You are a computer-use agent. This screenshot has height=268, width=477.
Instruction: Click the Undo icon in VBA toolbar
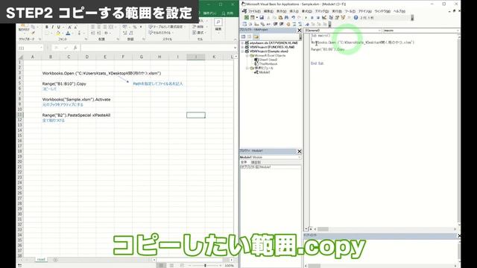coord(293,18)
